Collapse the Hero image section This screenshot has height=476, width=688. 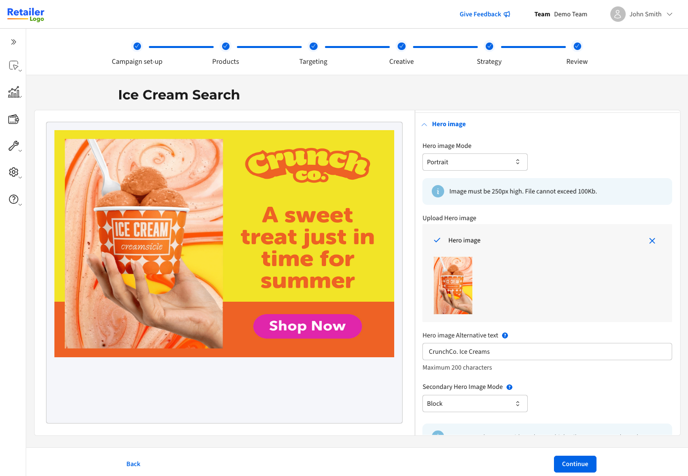(x=444, y=124)
